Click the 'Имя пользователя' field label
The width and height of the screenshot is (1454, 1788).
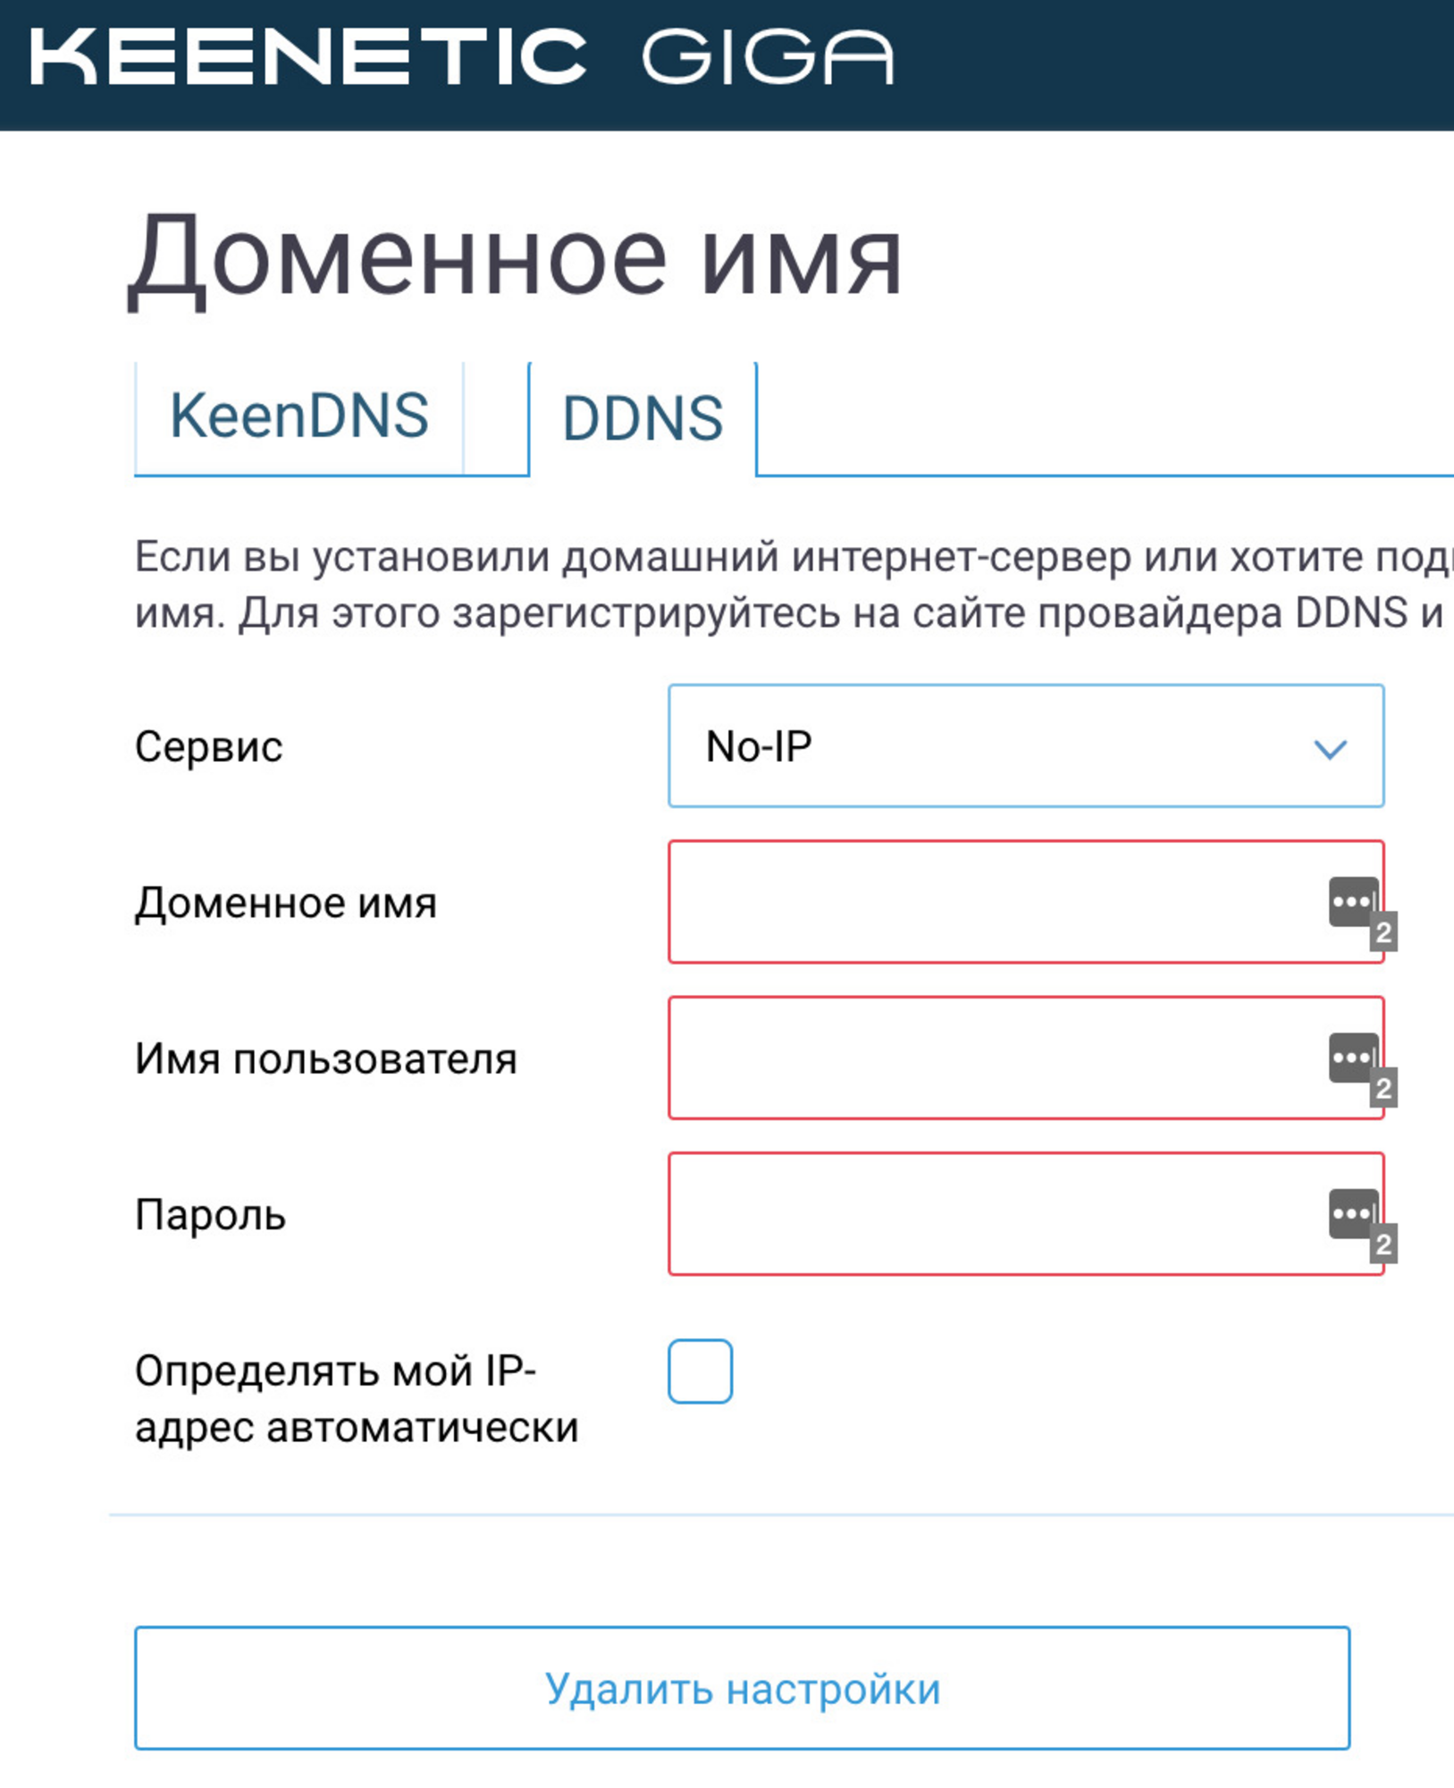click(x=325, y=1059)
